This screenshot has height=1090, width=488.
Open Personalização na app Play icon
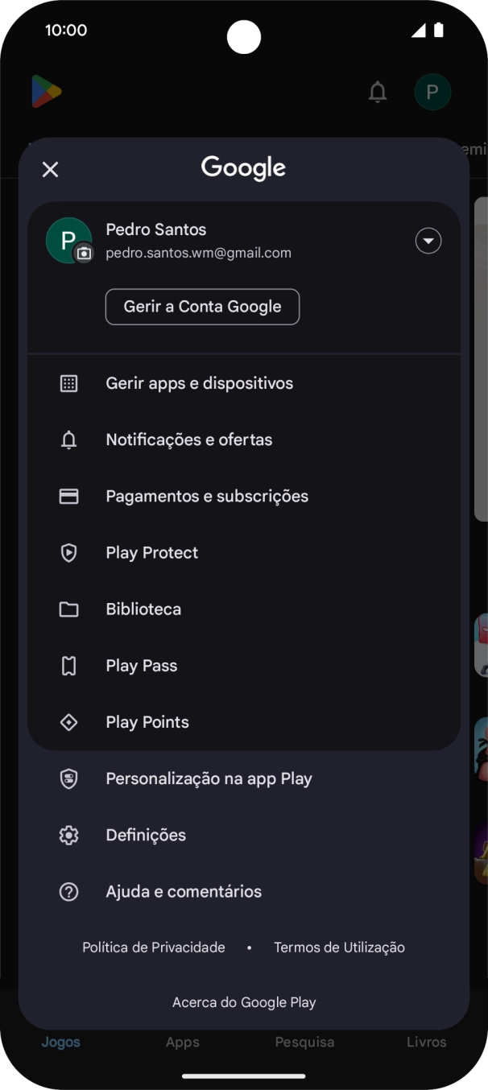coord(68,778)
